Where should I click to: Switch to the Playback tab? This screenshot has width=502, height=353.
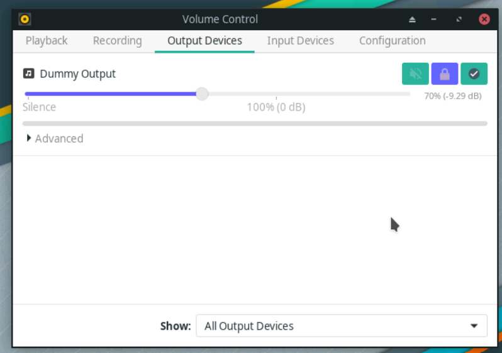click(x=47, y=41)
